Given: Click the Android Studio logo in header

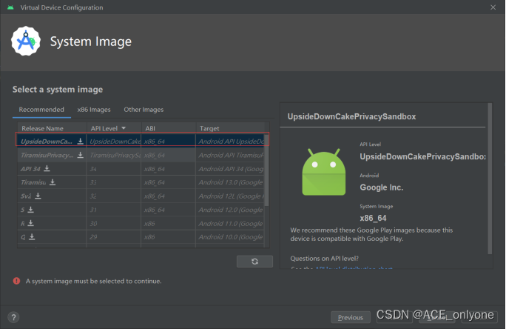Looking at the screenshot, I should [26, 41].
